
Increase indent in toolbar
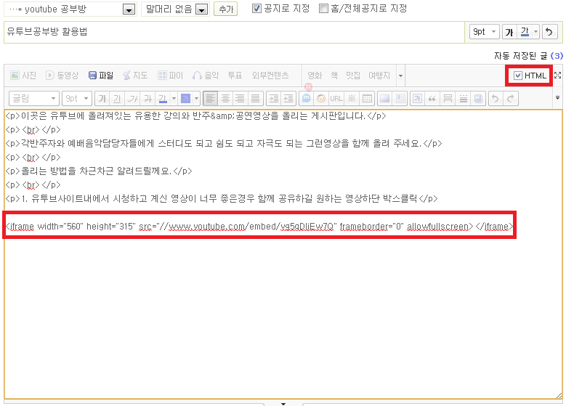(274, 99)
